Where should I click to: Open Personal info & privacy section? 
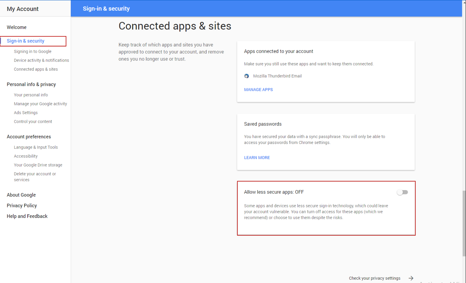pos(31,84)
